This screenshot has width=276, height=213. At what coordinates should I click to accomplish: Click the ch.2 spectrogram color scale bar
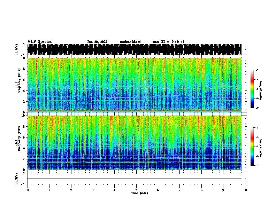(252, 147)
